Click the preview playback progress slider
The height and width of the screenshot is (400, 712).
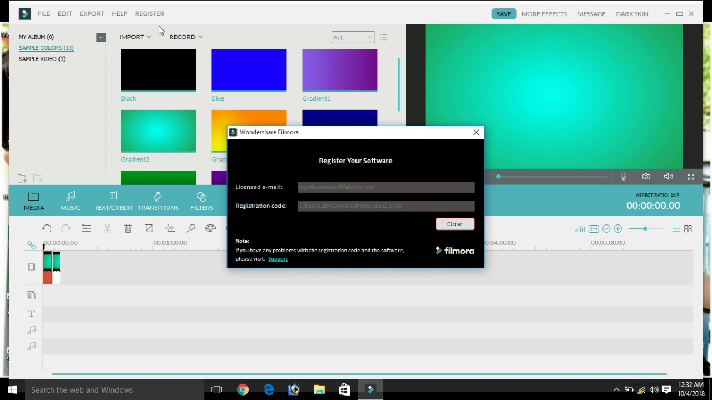pyautogui.click(x=552, y=177)
